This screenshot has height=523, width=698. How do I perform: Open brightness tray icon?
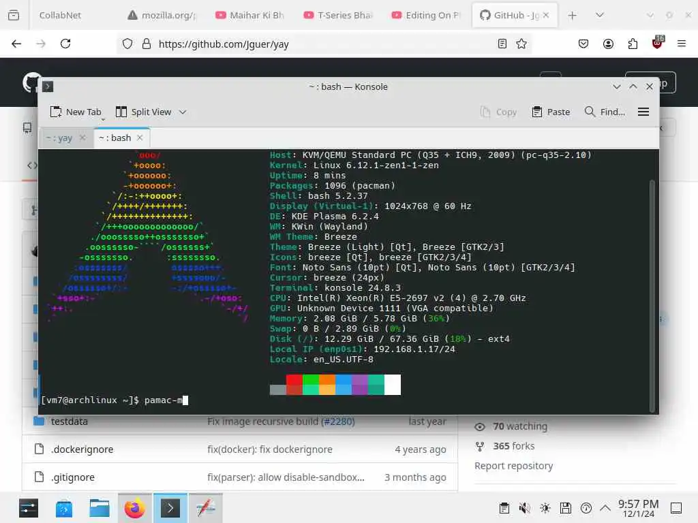point(545,508)
